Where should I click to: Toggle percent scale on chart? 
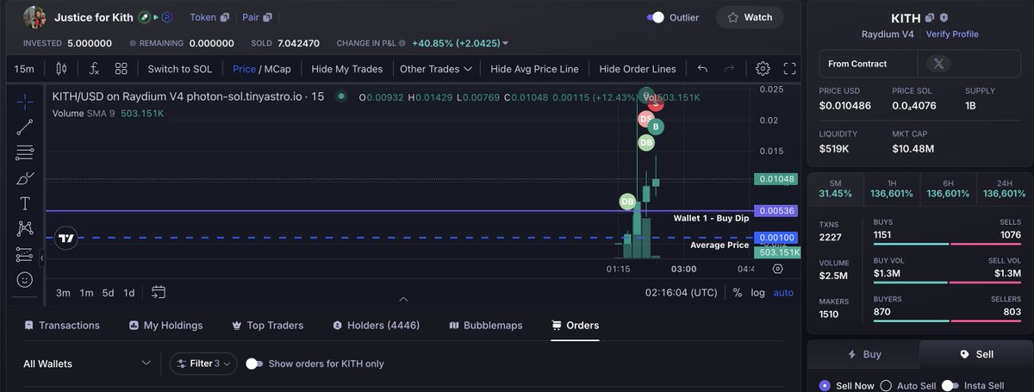(738, 293)
